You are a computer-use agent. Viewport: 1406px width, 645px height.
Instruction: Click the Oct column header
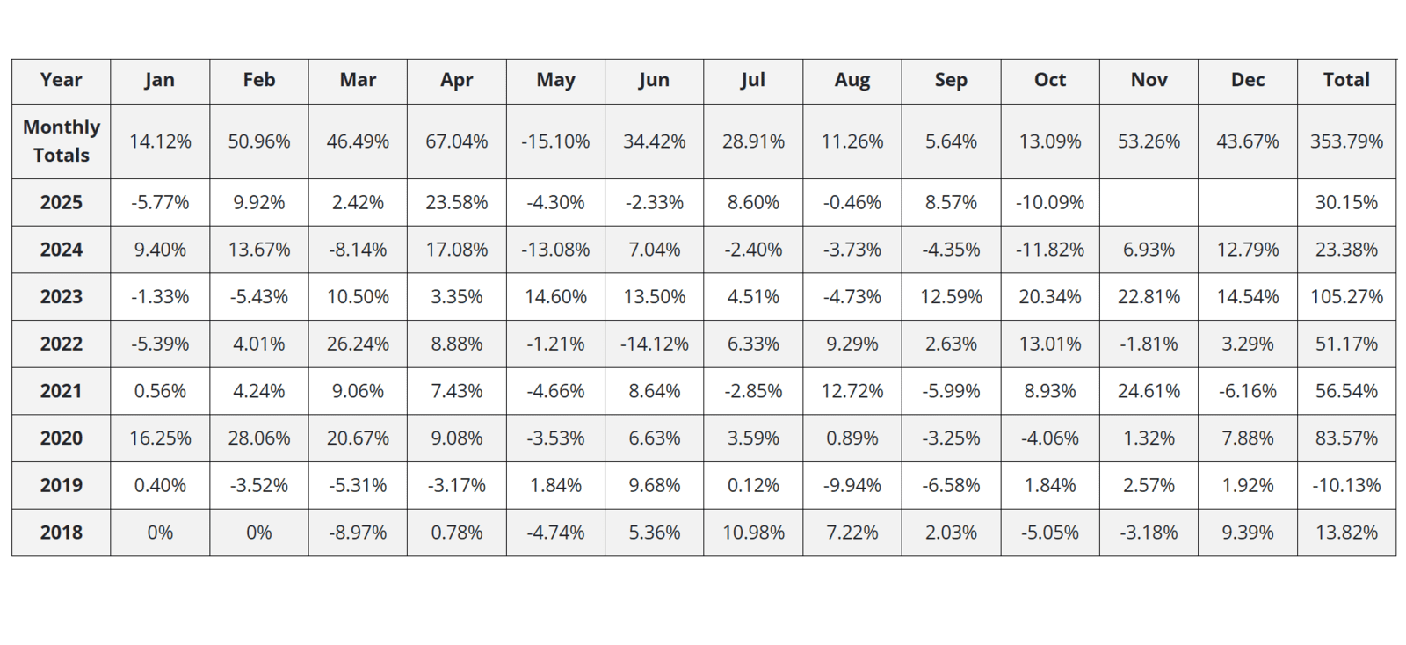[x=1049, y=80]
